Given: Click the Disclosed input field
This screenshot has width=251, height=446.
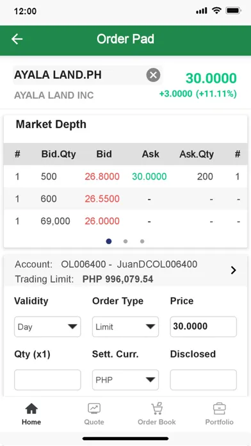Looking at the screenshot, I should (203, 380).
